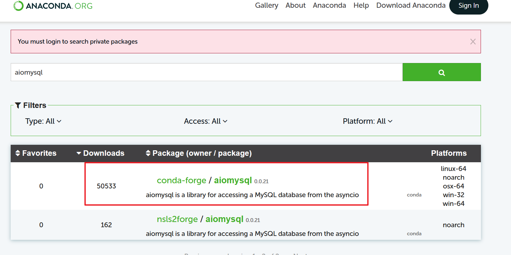Click Download Anaconda link
Viewport: 511px width, 255px height.
pos(411,5)
